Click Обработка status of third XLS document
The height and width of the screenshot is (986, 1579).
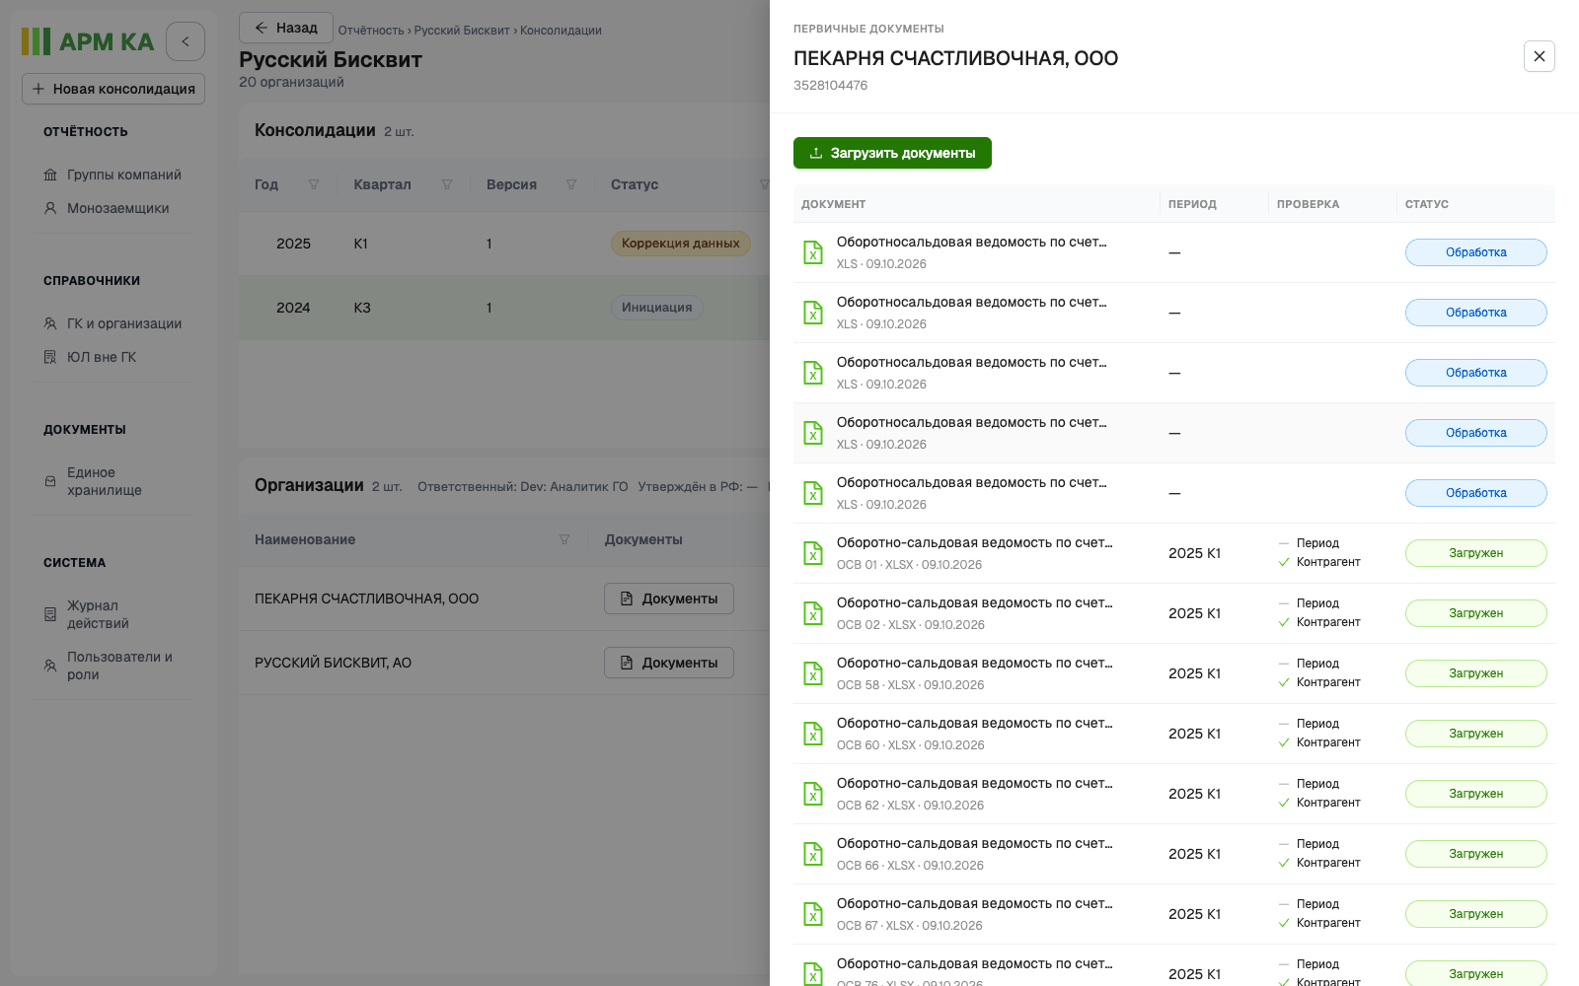tap(1476, 373)
